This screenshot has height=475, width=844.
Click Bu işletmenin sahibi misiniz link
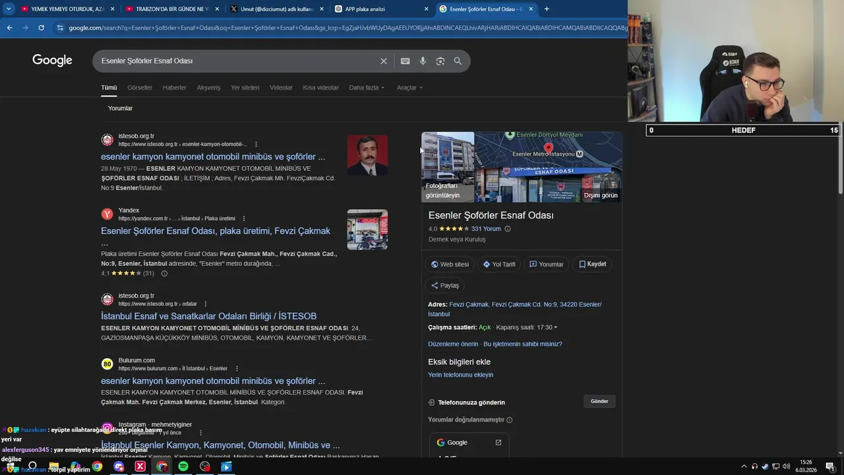(x=523, y=344)
